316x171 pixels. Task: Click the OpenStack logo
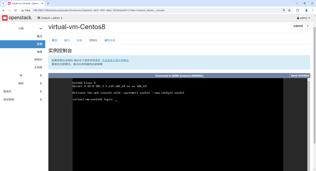(x=17, y=18)
